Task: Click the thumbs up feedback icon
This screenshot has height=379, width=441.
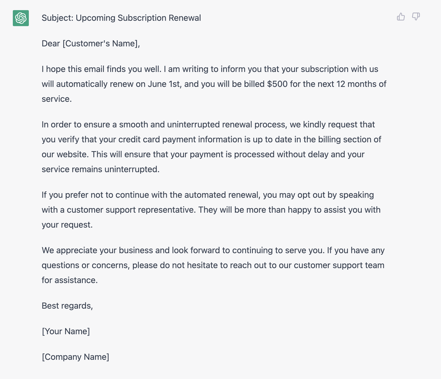Action: (x=401, y=17)
